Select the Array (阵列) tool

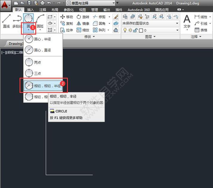tap(99, 30)
